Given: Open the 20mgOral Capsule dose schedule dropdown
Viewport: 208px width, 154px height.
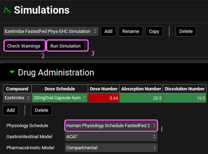Looking at the screenshot, I should click(x=60, y=98).
